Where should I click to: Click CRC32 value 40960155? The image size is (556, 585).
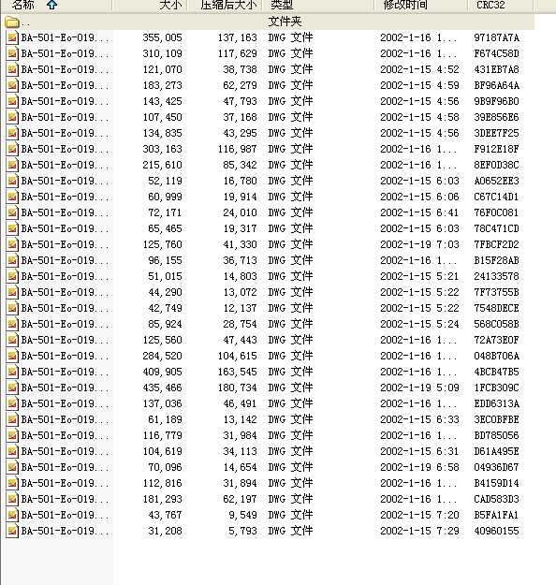pos(496,532)
